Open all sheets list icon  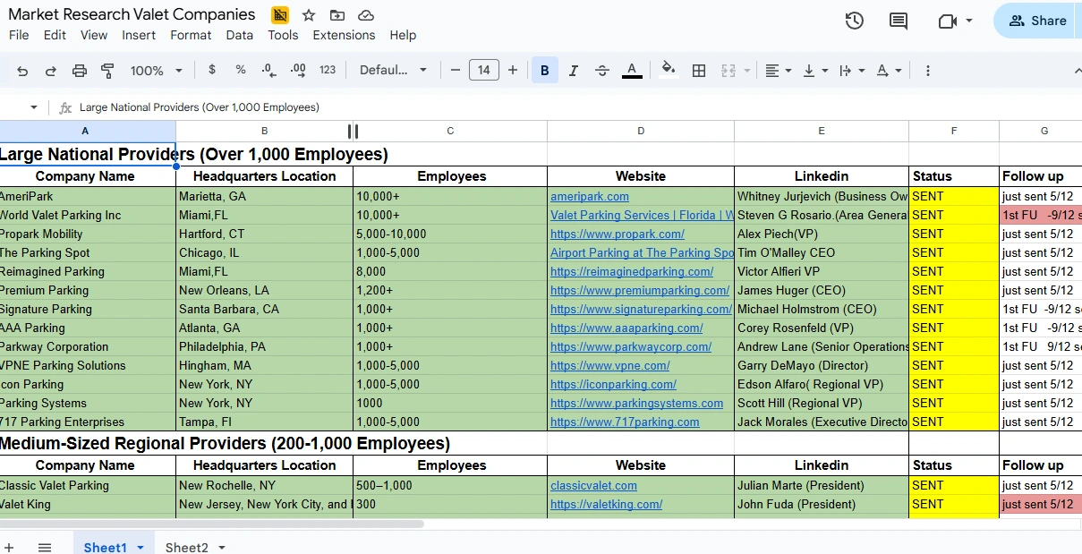tap(45, 547)
